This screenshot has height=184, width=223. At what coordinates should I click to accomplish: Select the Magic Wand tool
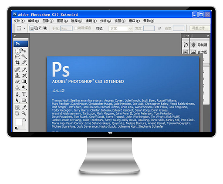[x=24, y=57]
